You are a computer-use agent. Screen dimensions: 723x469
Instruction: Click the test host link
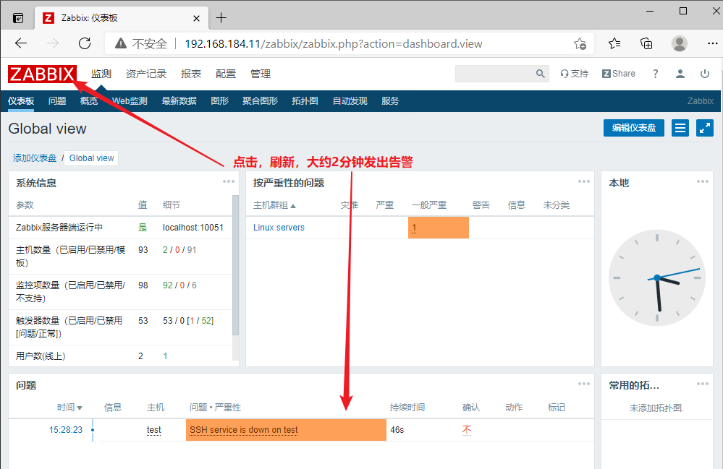[153, 430]
